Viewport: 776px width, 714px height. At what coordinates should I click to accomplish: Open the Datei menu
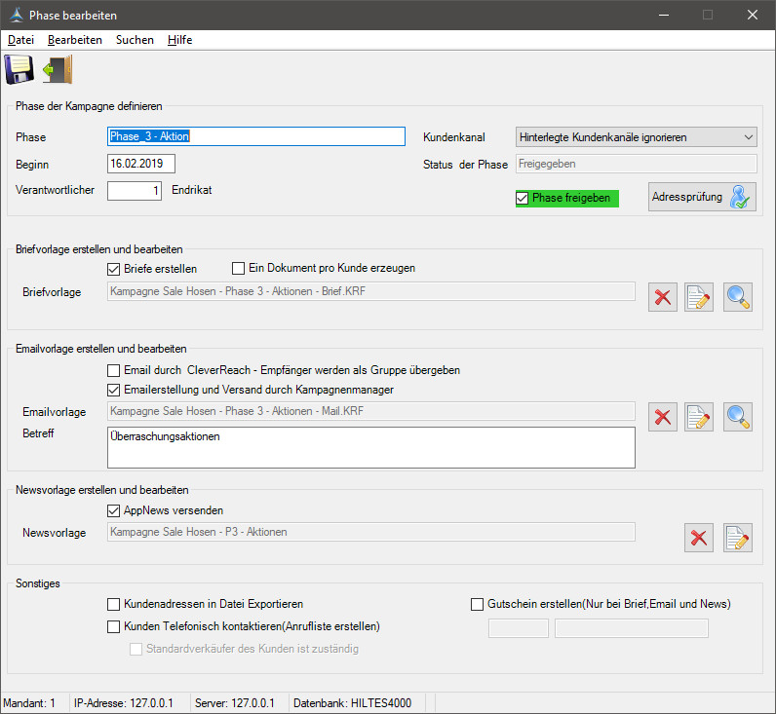click(20, 40)
